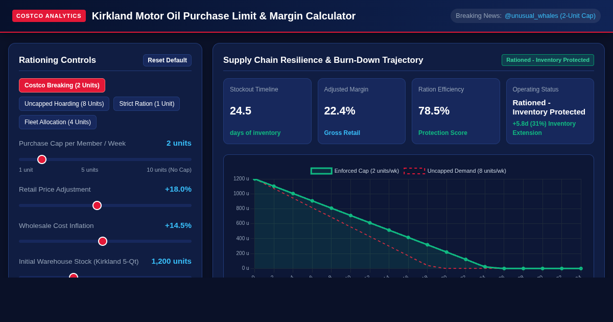Viewport: 613px width, 322px height.
Task: Click the Rationed - Inventory Protected status badge
Action: pyautogui.click(x=548, y=60)
